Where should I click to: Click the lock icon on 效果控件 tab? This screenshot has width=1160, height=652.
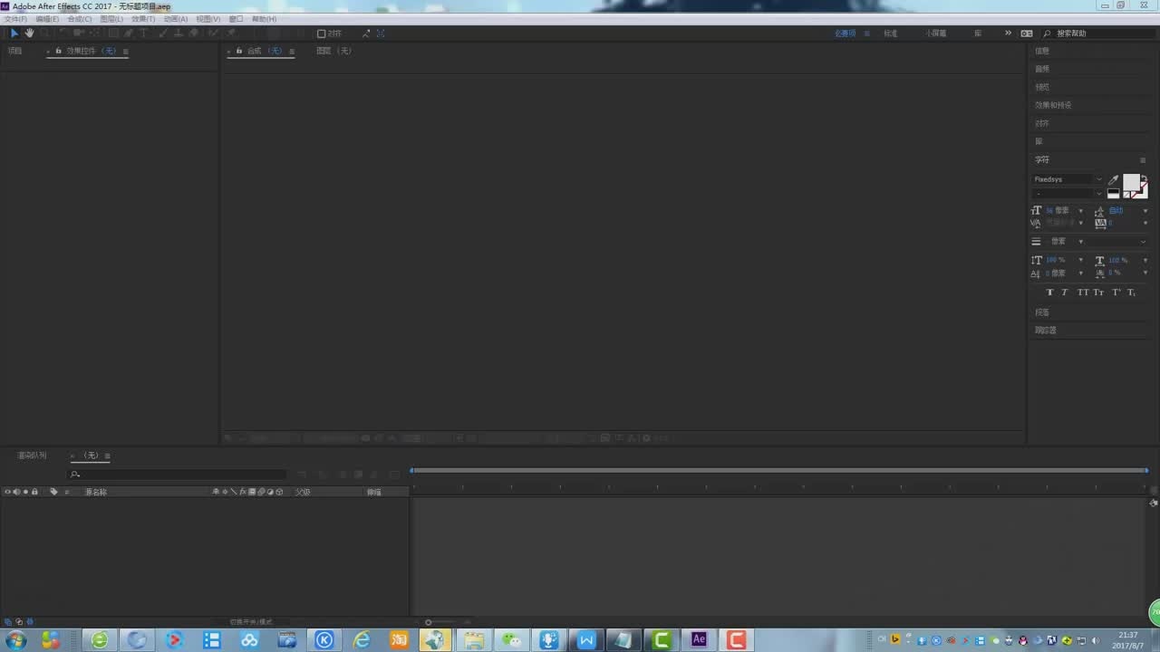click(x=59, y=51)
